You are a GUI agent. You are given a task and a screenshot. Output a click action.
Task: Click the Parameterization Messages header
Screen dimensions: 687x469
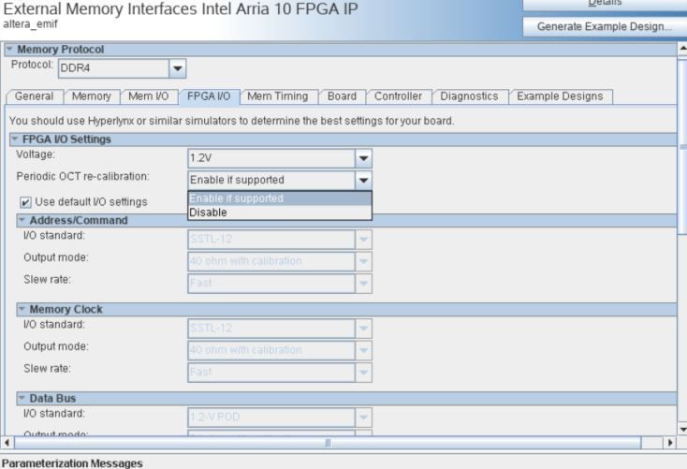pyautogui.click(x=72, y=463)
